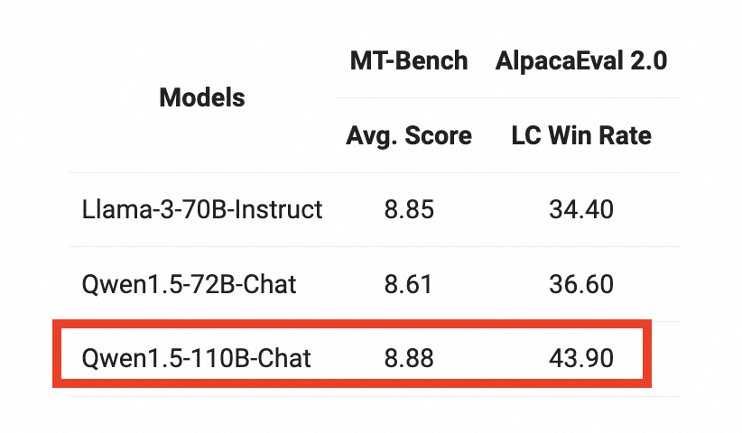Screen dimensions: 742x433
Task: Select the Avg. Score subheader
Action: pyautogui.click(x=409, y=136)
